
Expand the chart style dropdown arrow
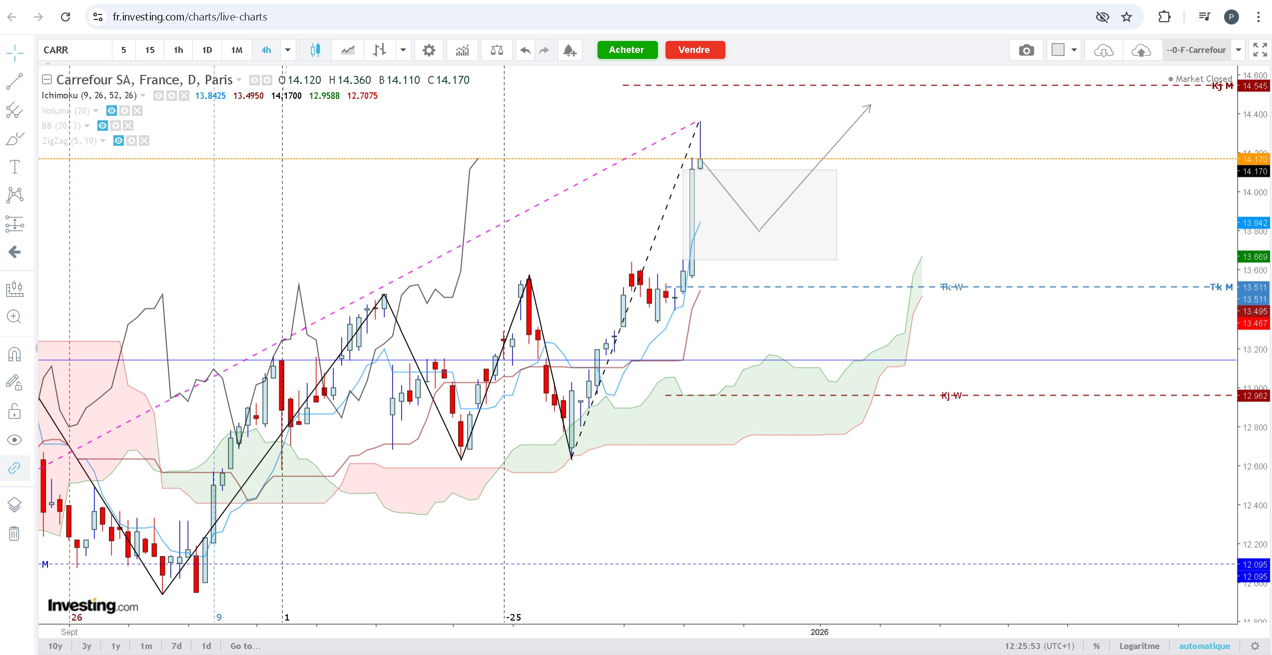[x=403, y=50]
